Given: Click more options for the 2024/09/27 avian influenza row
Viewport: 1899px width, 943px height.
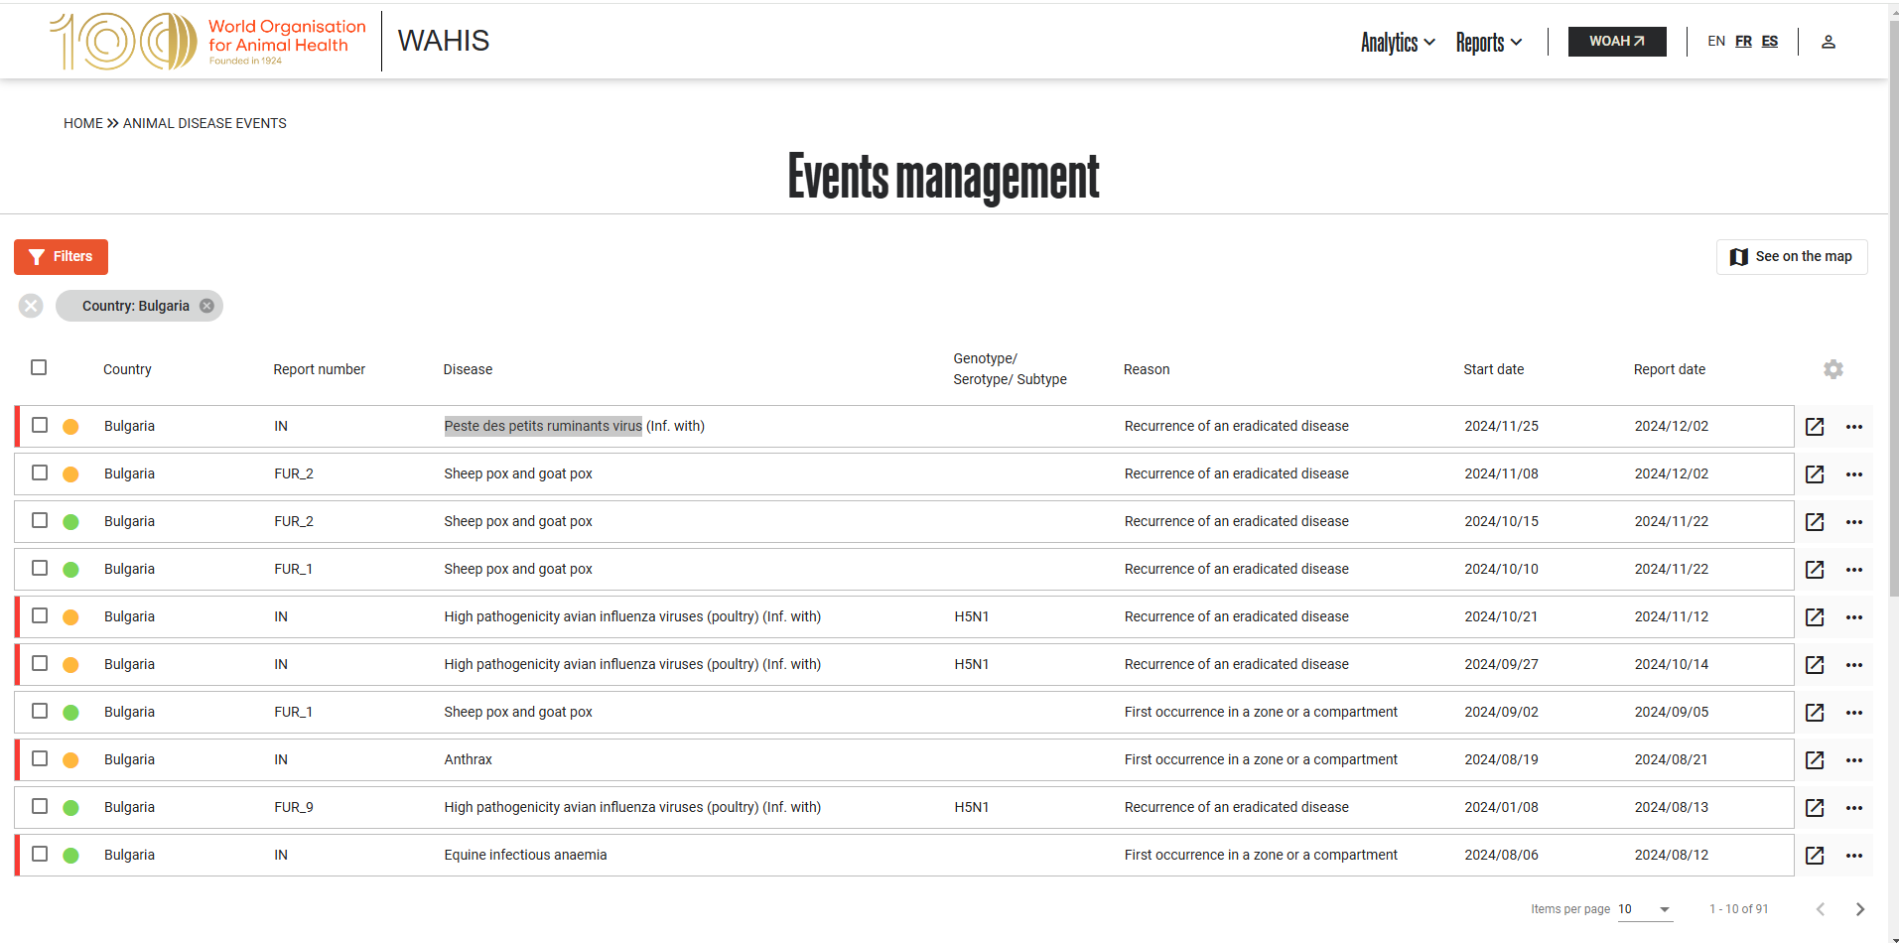Looking at the screenshot, I should click(x=1853, y=665).
